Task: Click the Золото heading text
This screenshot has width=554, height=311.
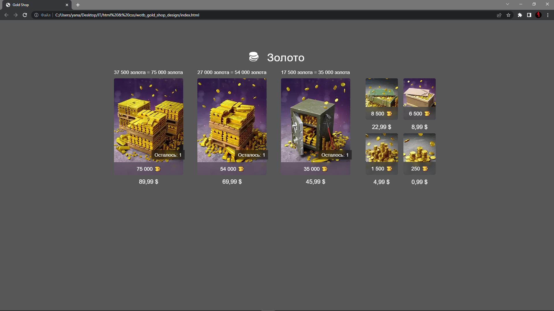Action: point(286,58)
